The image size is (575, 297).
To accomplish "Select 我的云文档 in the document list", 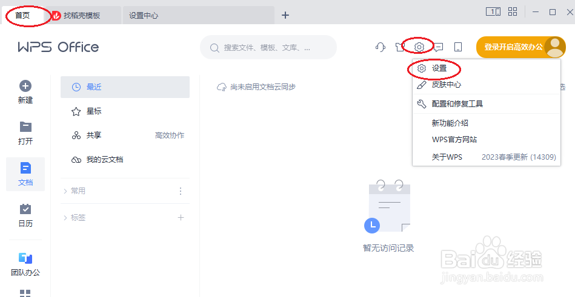I will pos(125,160).
